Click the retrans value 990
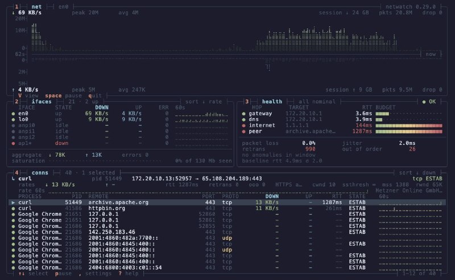455x280 pixels. tap(310, 149)
